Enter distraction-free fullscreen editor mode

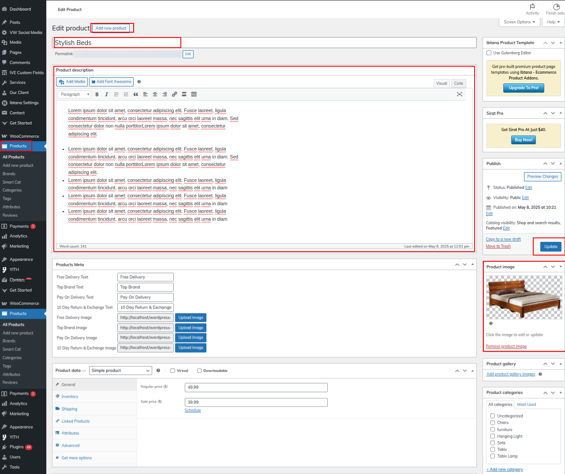coord(459,94)
